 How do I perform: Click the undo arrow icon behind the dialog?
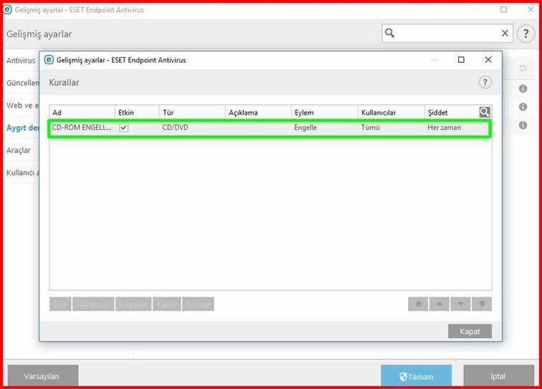pyautogui.click(x=523, y=68)
